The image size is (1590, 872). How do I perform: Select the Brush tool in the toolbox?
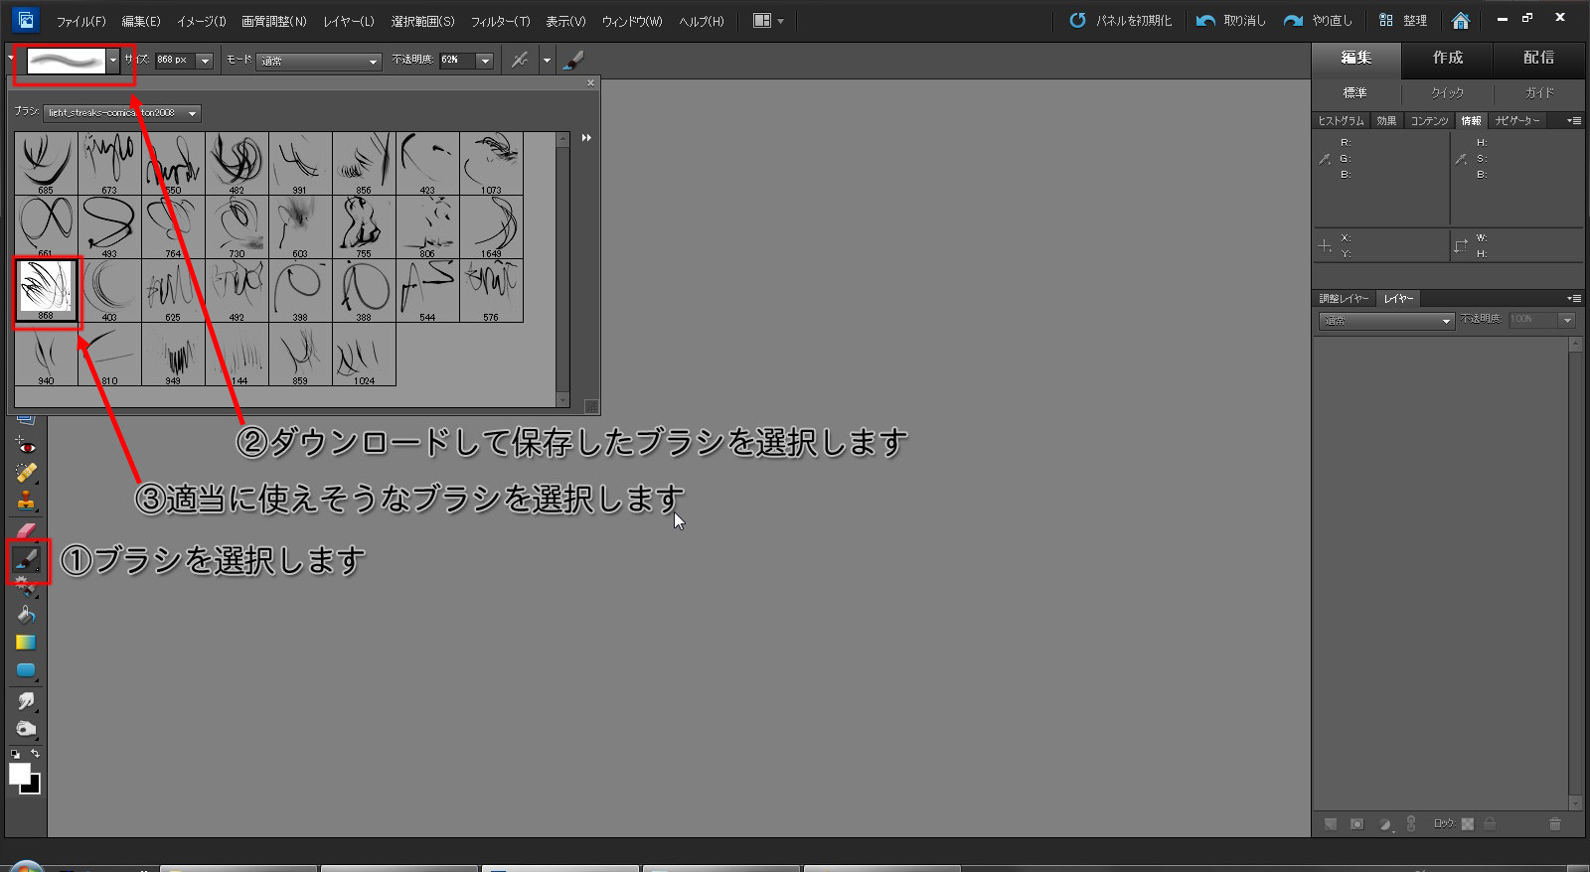pyautogui.click(x=27, y=560)
